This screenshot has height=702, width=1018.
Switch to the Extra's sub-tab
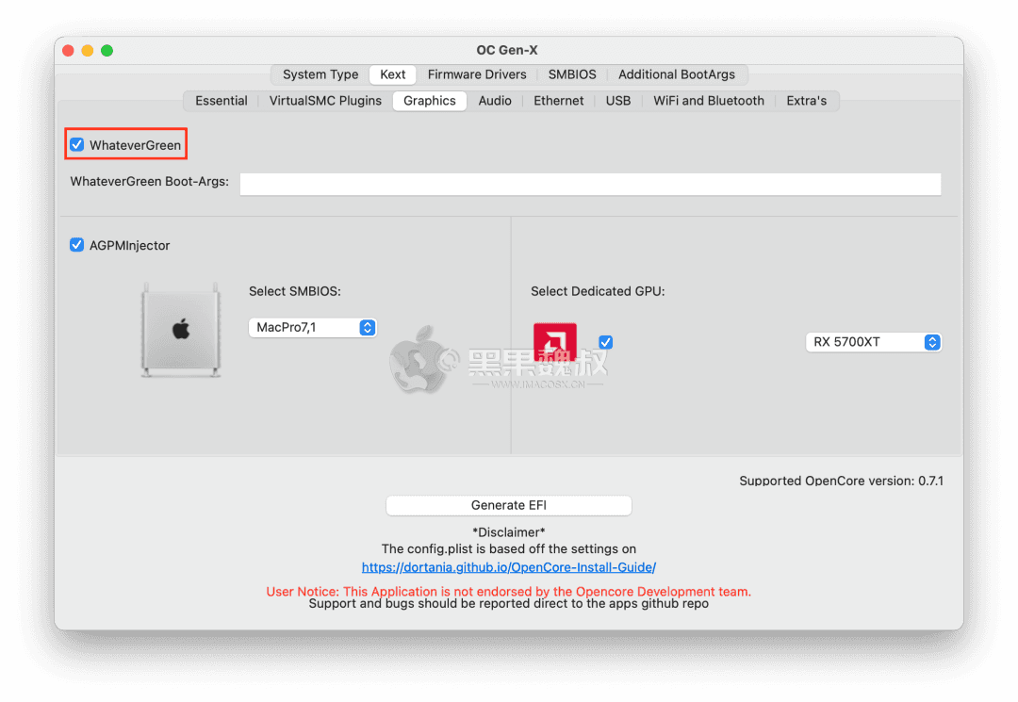point(807,100)
